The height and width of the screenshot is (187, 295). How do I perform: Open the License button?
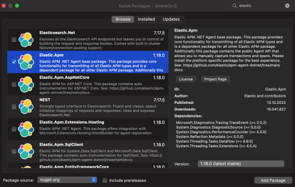coord(186,79)
